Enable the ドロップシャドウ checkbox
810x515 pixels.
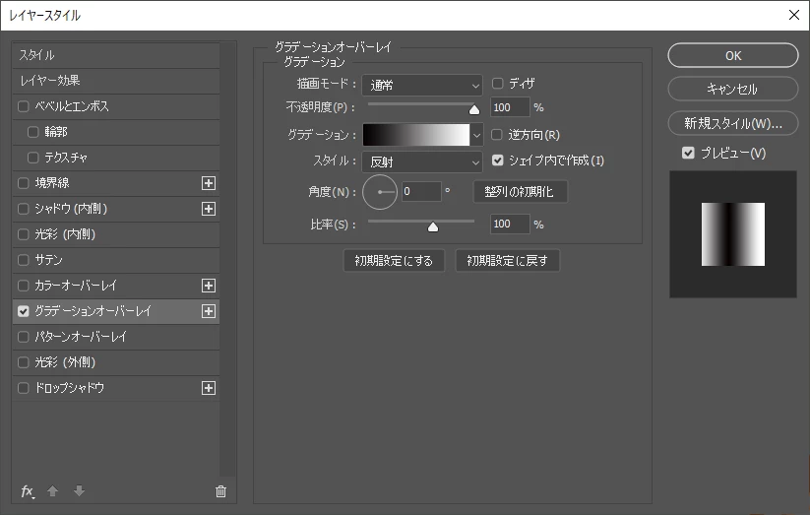24,388
